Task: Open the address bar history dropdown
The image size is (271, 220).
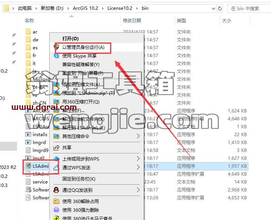Action: pyautogui.click(x=213, y=8)
